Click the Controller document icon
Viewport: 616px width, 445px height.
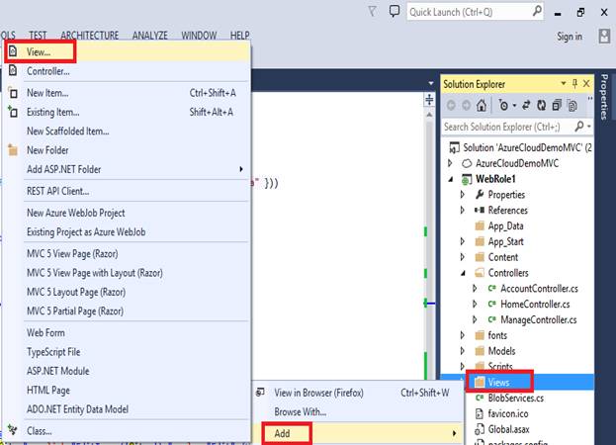(x=13, y=70)
